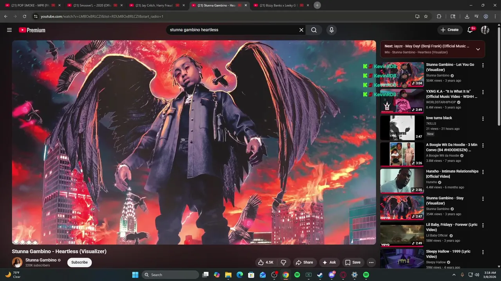Switch to POP SMOKE - MPR tab
The image size is (501, 281).
33,5
